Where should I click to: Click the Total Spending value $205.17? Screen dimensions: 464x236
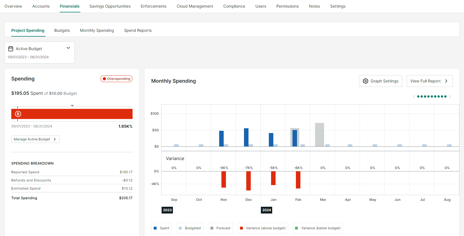pos(126,198)
